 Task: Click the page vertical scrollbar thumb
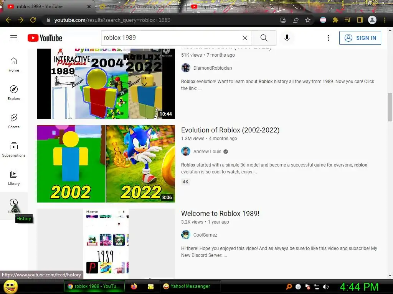[x=390, y=107]
